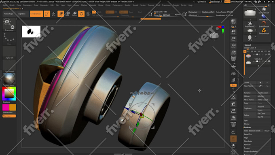Toggle the lock icon in right shelf

click(x=233, y=80)
